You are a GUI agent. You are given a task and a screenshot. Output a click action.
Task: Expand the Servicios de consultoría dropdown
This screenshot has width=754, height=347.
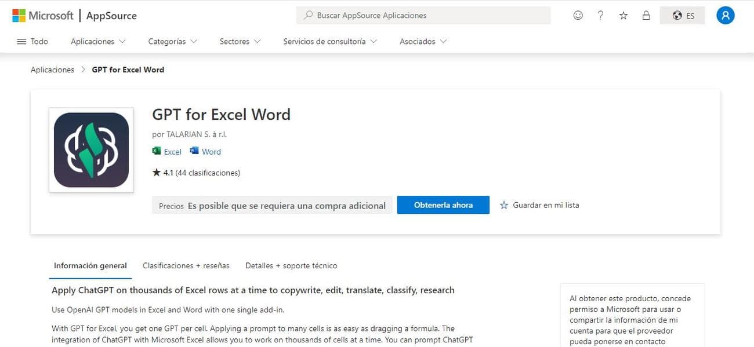tap(330, 42)
